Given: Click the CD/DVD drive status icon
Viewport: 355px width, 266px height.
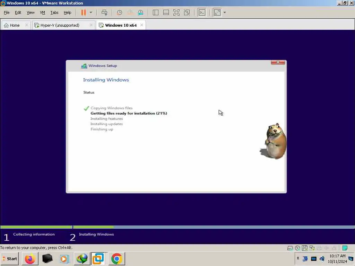Looking at the screenshot, I should pos(297,248).
